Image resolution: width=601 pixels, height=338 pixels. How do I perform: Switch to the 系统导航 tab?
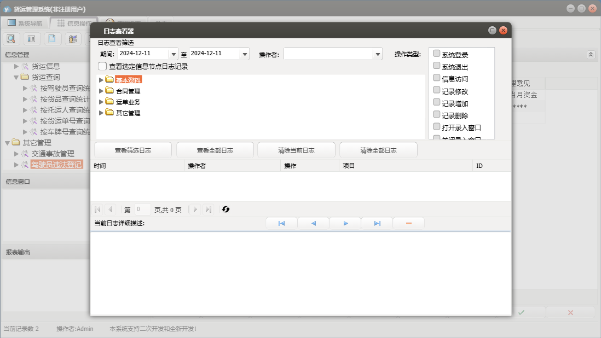coord(25,23)
